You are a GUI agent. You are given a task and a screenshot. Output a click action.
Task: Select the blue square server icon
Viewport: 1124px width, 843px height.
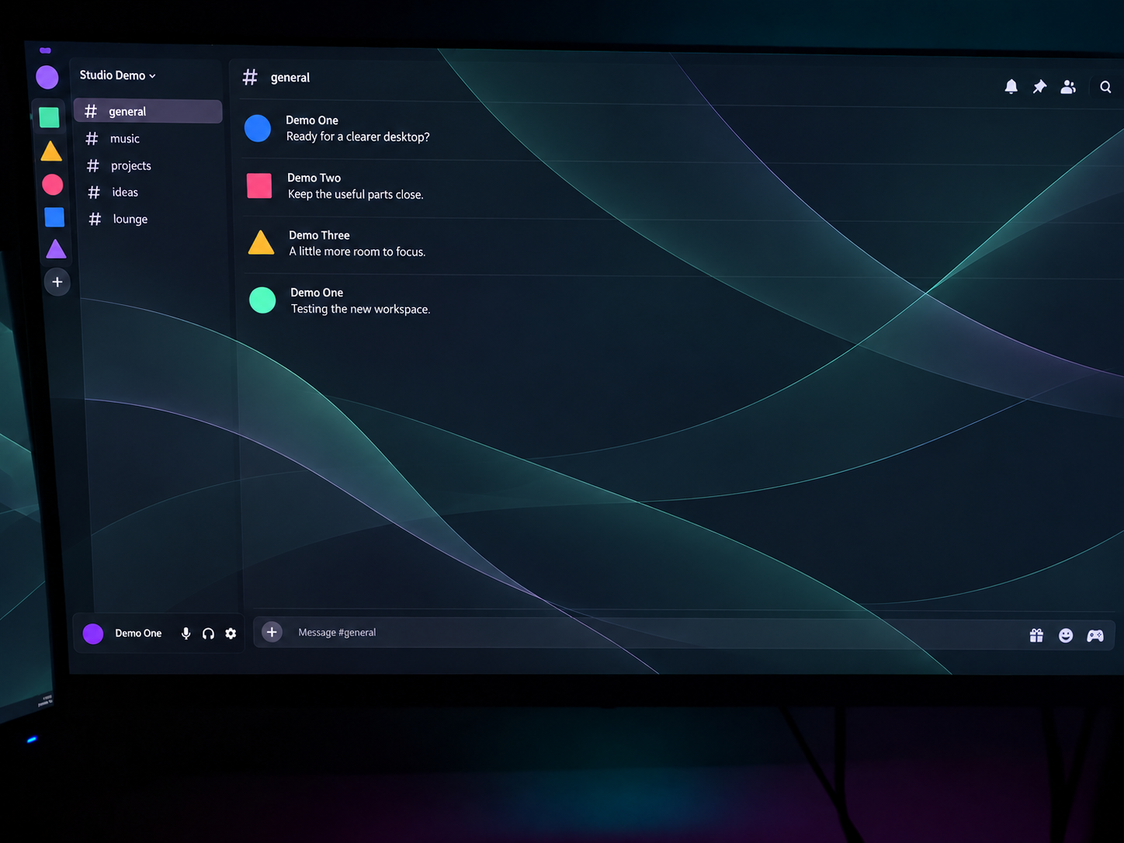(54, 217)
